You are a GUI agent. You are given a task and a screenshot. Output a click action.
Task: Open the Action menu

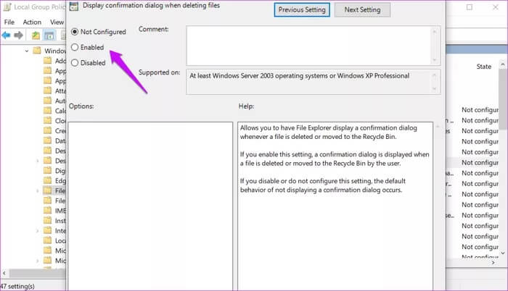coord(32,22)
